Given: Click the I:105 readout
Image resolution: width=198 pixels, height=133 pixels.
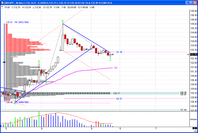Looking at the screenshot, I should click(x=92, y=7).
